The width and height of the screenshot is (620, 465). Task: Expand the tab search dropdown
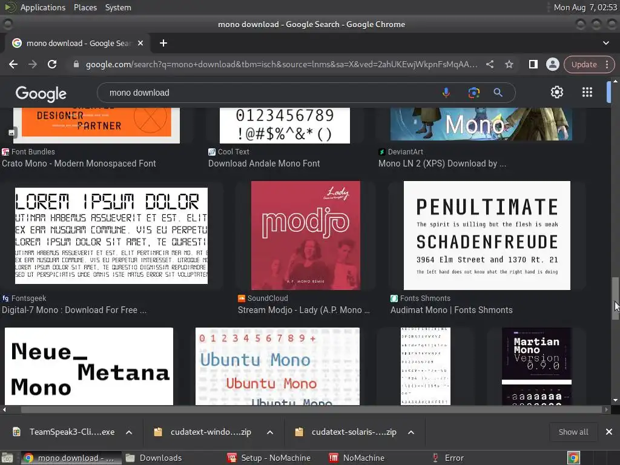pos(605,43)
